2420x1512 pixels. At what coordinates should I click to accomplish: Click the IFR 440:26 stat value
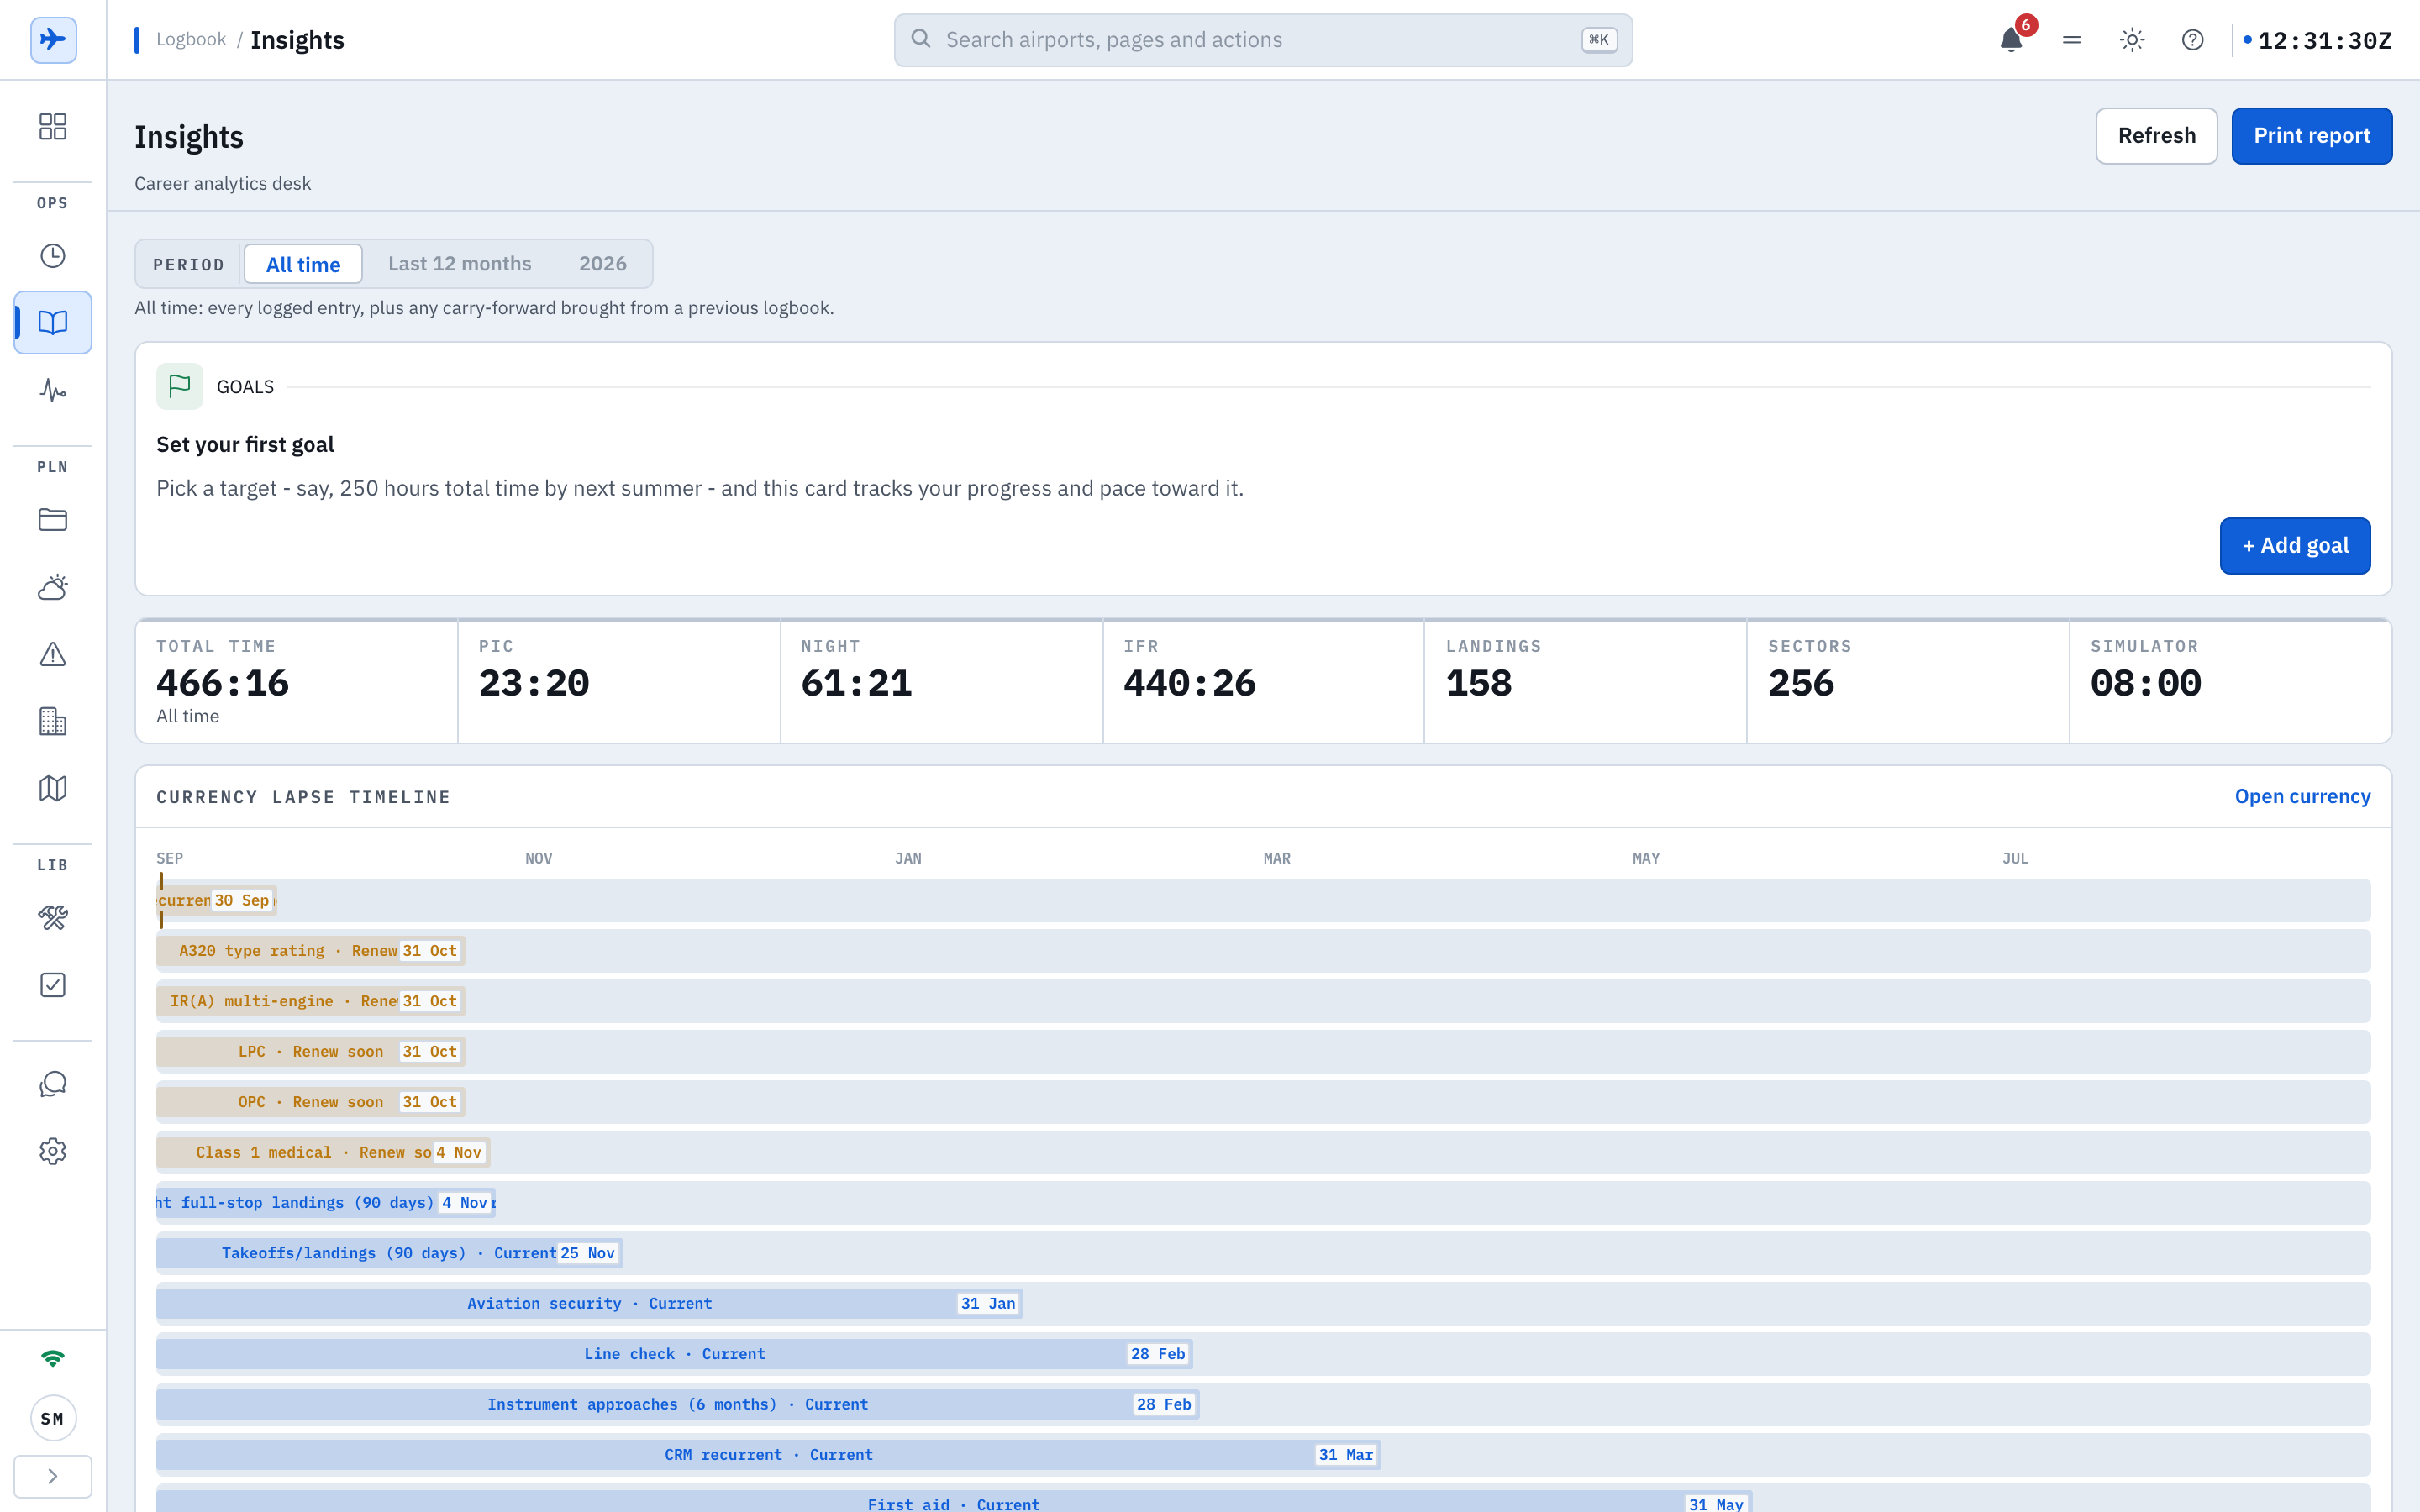click(1189, 683)
